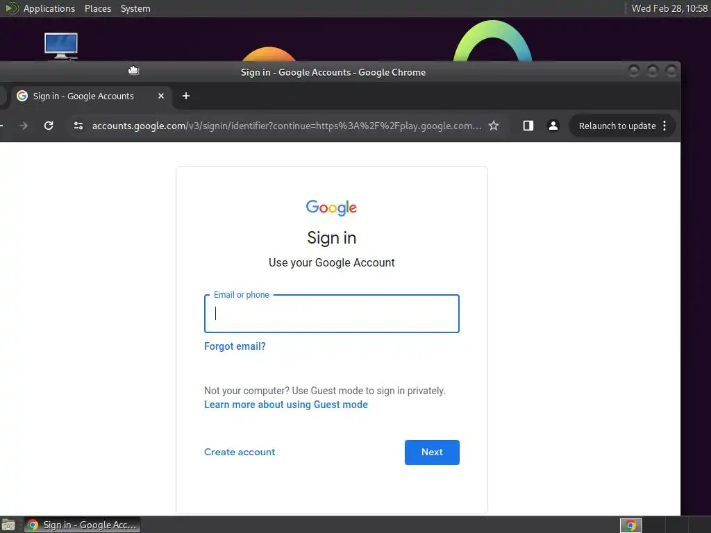Click the Sign in heading text
Image resolution: width=711 pixels, height=533 pixels.
(x=331, y=238)
